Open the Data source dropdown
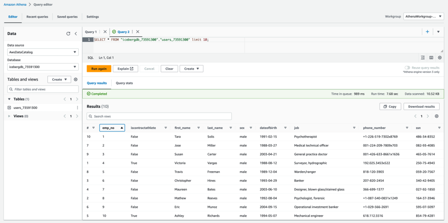The width and height of the screenshot is (448, 223). [x=42, y=52]
